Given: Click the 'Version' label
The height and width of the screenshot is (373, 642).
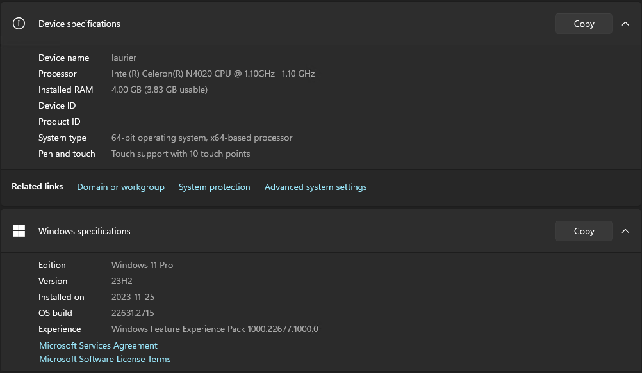Looking at the screenshot, I should [x=53, y=281].
